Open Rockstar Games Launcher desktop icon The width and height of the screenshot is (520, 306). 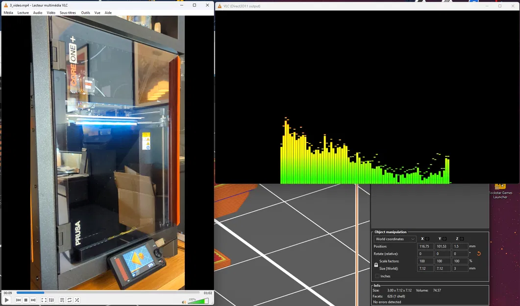(500, 191)
